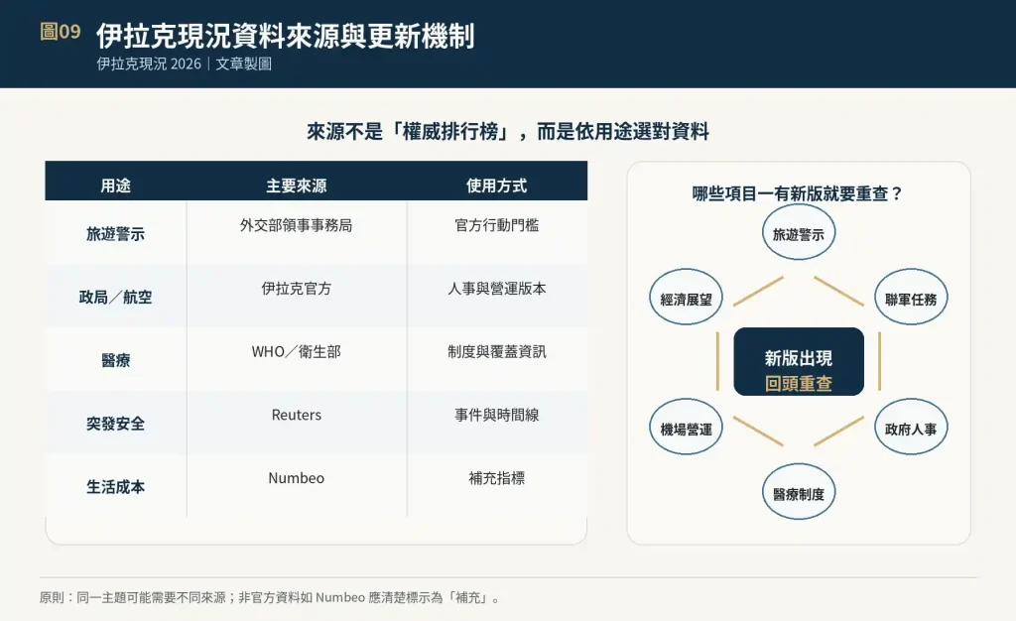Click the 補充指標 cell

click(x=496, y=478)
